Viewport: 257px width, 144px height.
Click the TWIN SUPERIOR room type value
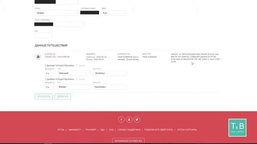(x=149, y=57)
